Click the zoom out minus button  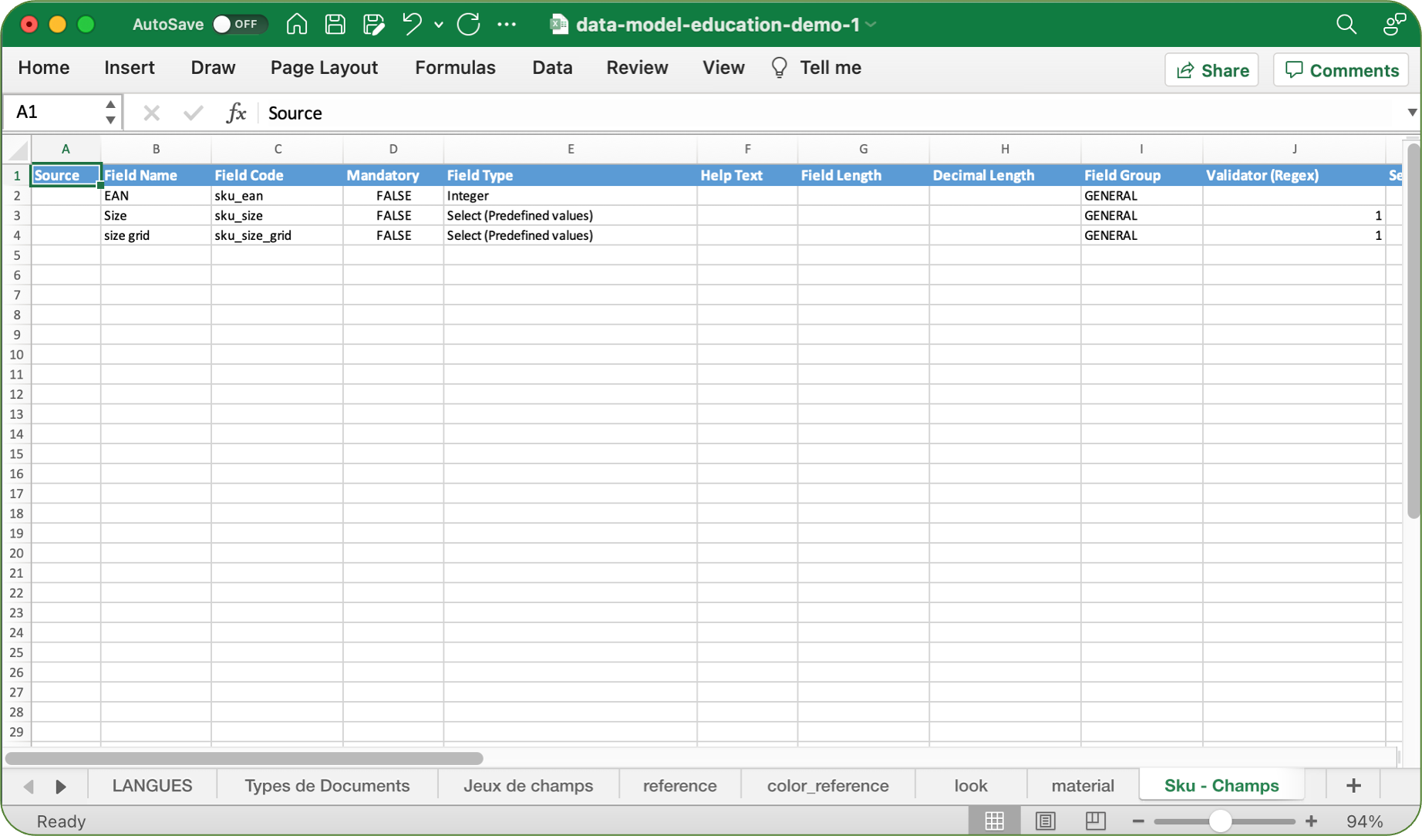pyautogui.click(x=1138, y=821)
